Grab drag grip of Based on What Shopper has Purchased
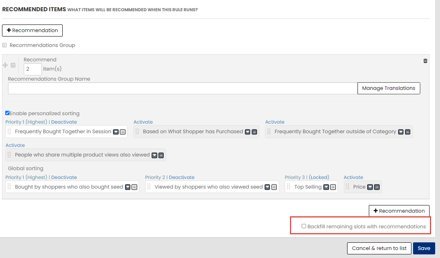This screenshot has height=258, width=440. tap(137, 132)
